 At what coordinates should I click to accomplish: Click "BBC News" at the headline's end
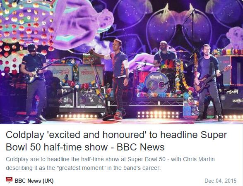pos(140,147)
